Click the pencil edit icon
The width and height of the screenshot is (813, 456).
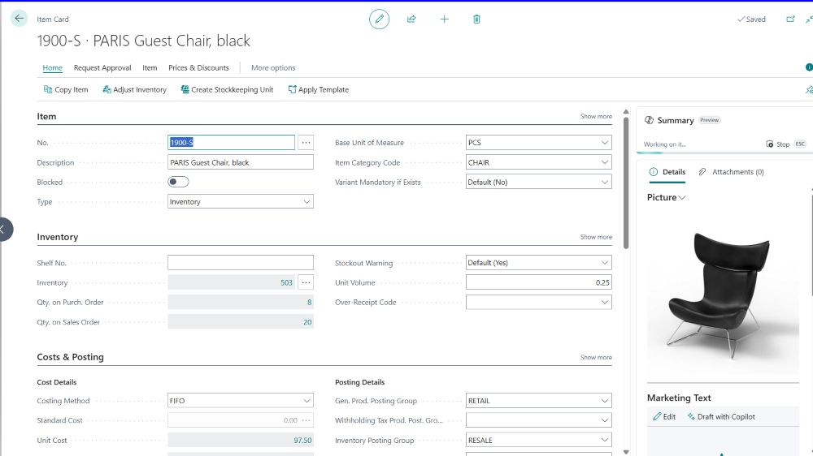[x=379, y=19]
